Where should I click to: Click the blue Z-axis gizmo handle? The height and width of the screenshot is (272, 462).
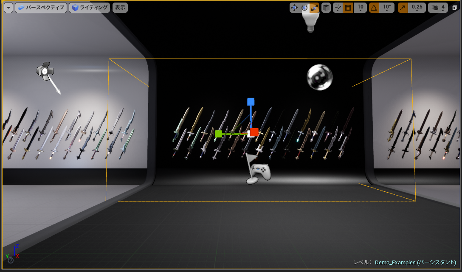coord(251,102)
